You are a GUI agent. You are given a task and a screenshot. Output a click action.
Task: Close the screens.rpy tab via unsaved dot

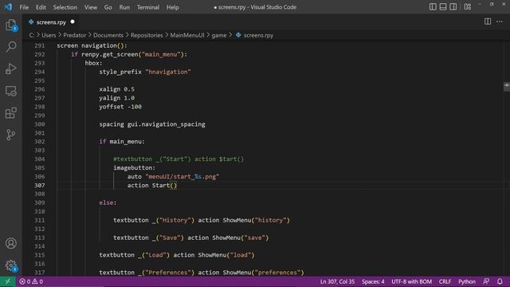click(73, 22)
